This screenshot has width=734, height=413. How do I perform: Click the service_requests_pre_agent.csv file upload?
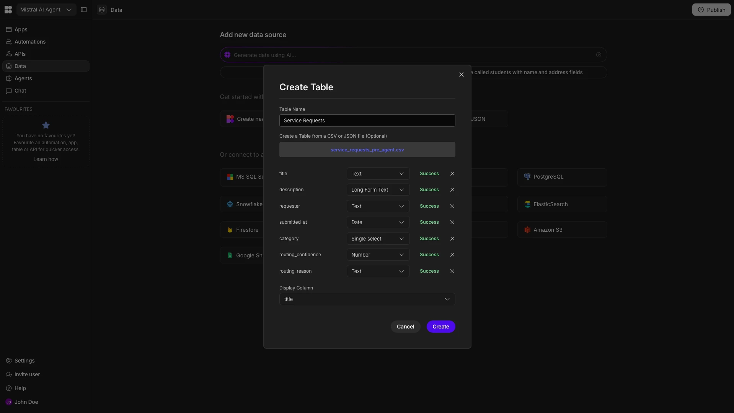[367, 150]
